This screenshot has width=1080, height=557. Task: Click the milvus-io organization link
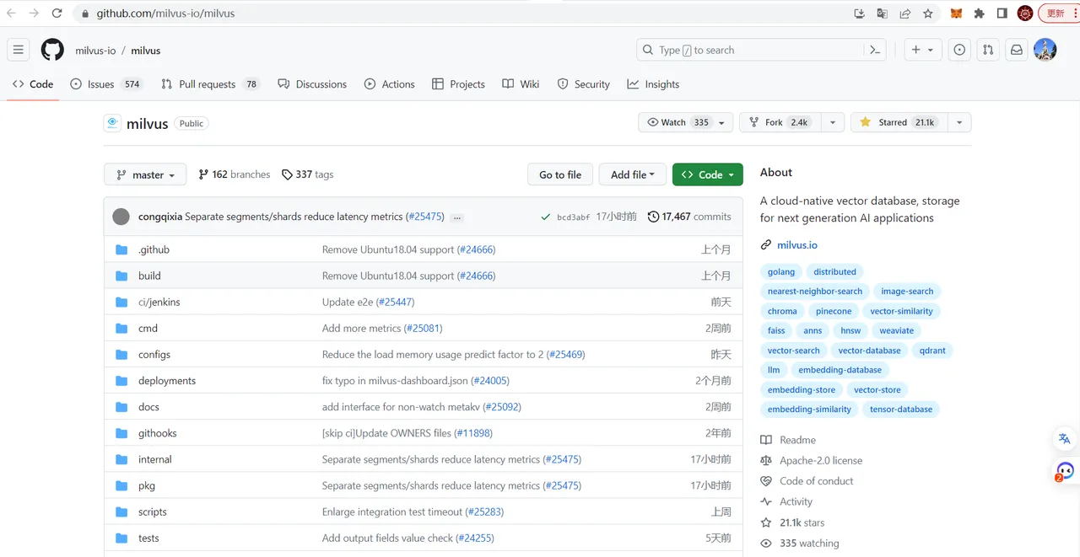point(95,51)
